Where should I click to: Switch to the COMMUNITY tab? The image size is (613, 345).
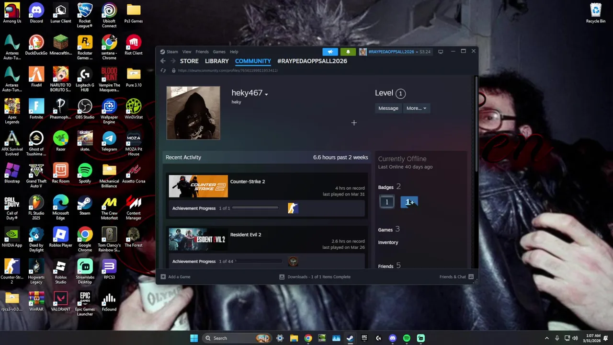tap(253, 61)
